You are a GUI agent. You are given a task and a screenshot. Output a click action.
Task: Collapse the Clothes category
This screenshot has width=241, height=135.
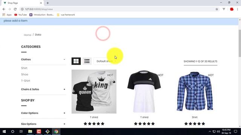[64, 59]
